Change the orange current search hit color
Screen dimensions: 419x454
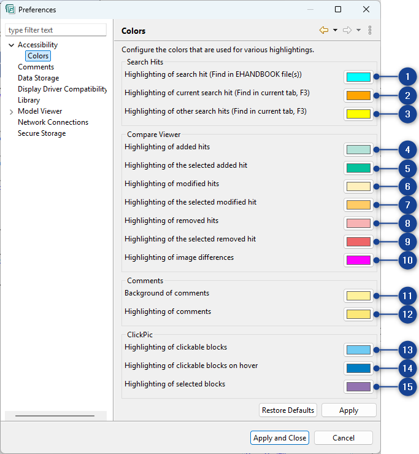pyautogui.click(x=358, y=96)
